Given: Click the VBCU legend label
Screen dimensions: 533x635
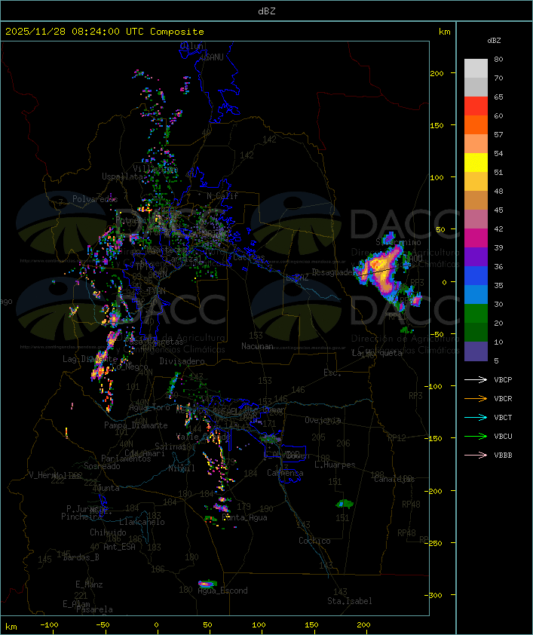Looking at the screenshot, I should (x=503, y=436).
